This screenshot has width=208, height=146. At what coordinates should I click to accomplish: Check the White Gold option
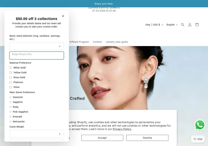click(x=11, y=68)
